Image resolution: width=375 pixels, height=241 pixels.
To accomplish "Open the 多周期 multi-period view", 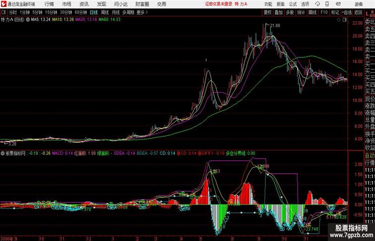I will coord(128,12).
